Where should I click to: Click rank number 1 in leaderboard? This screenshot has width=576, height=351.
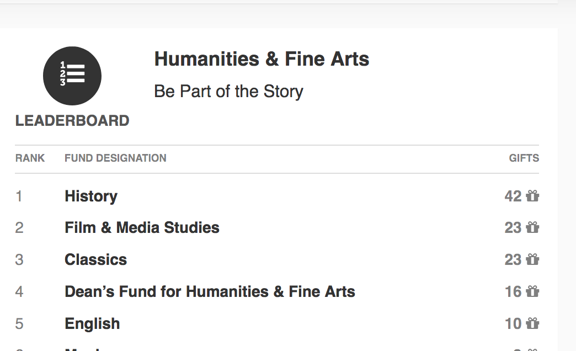click(x=19, y=196)
